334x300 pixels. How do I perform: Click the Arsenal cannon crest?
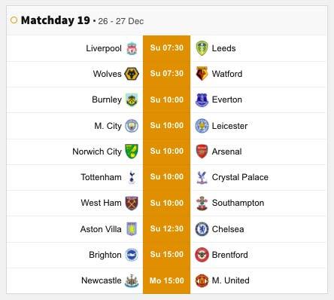[202, 152]
